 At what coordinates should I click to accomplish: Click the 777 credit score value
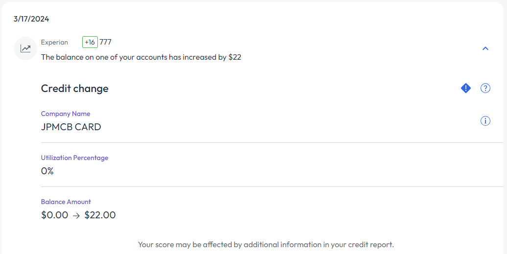(106, 42)
